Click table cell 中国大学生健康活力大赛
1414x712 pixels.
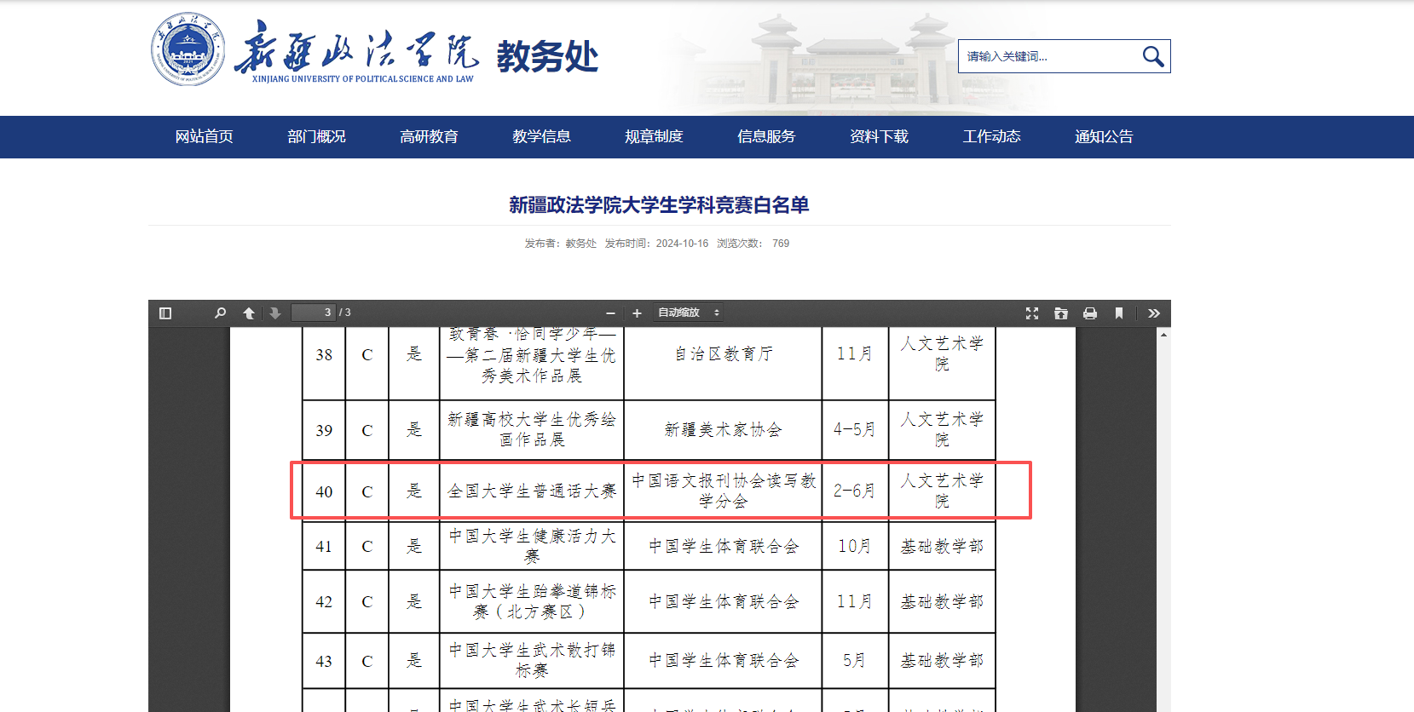click(532, 546)
